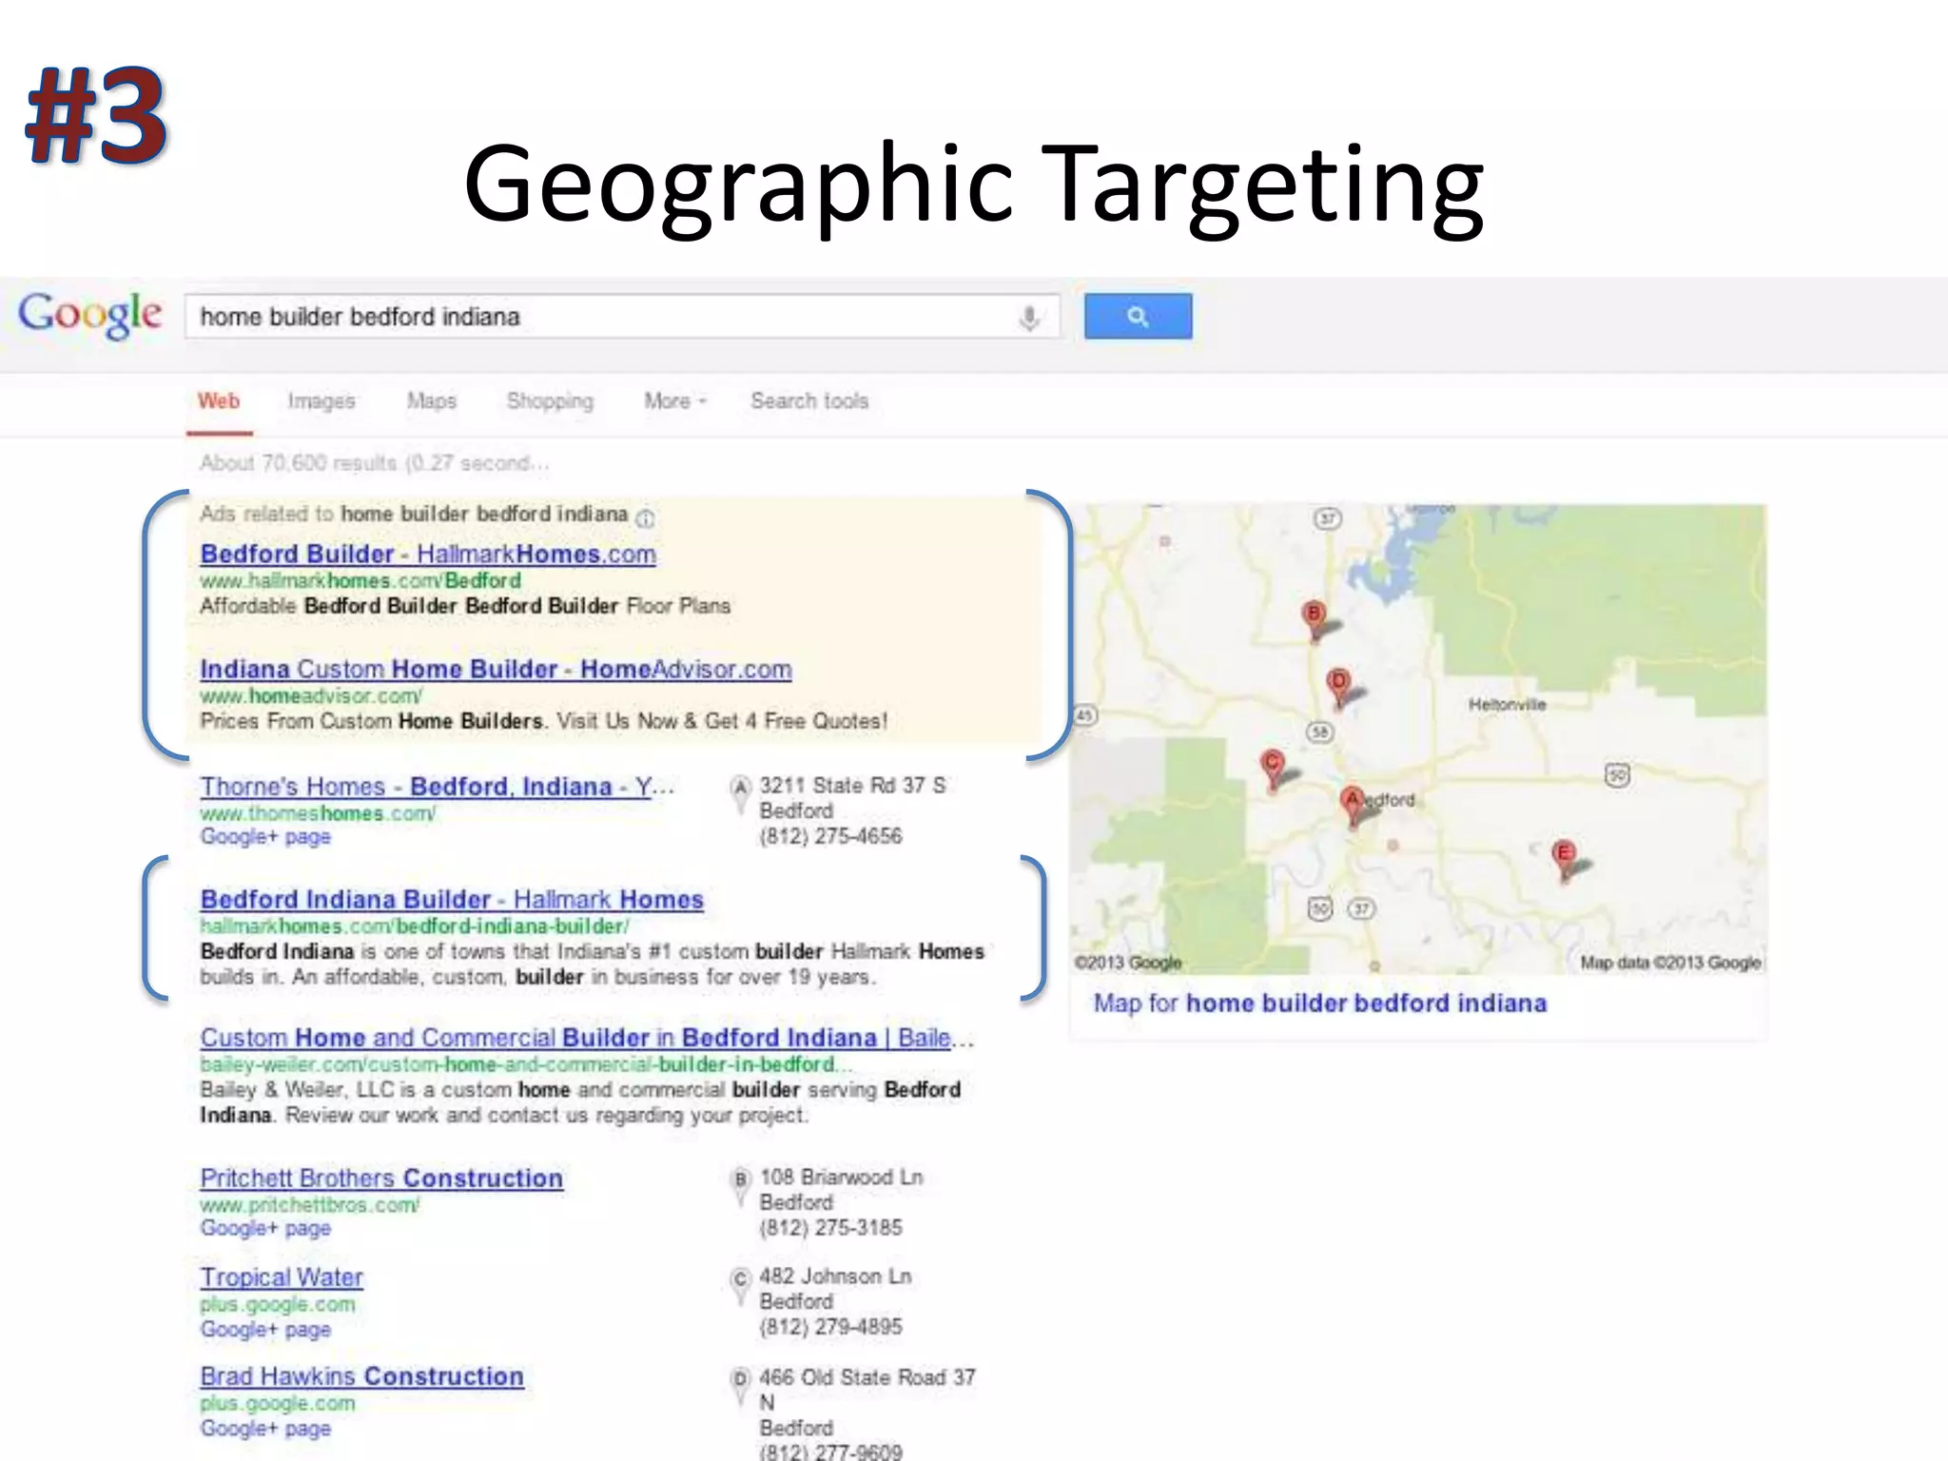Open Google+ page link under Tropical Water

265,1330
